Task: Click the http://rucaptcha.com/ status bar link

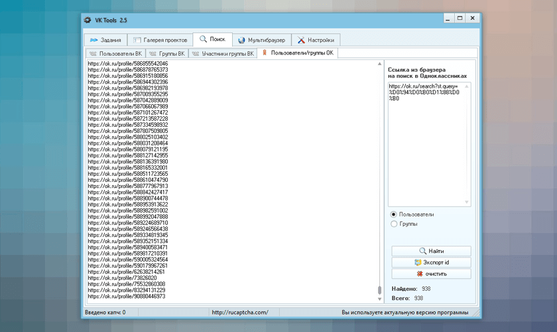Action: [240, 313]
